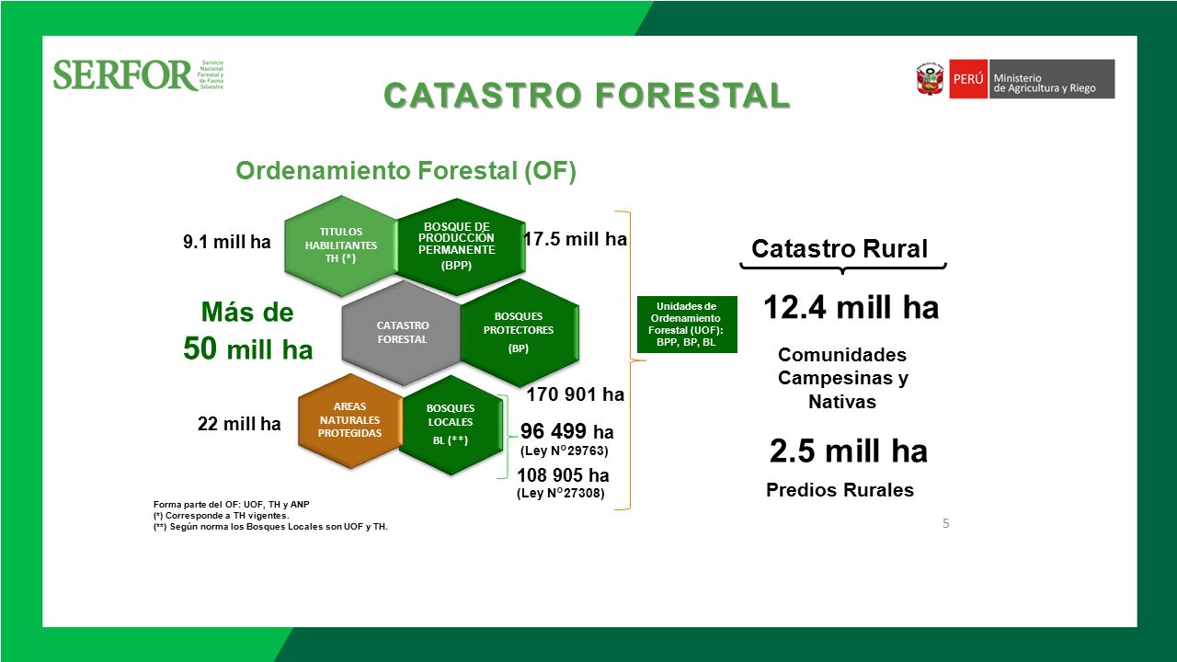Click the Peru coat of arms emblem
This screenshot has height=662, width=1177.
[930, 79]
